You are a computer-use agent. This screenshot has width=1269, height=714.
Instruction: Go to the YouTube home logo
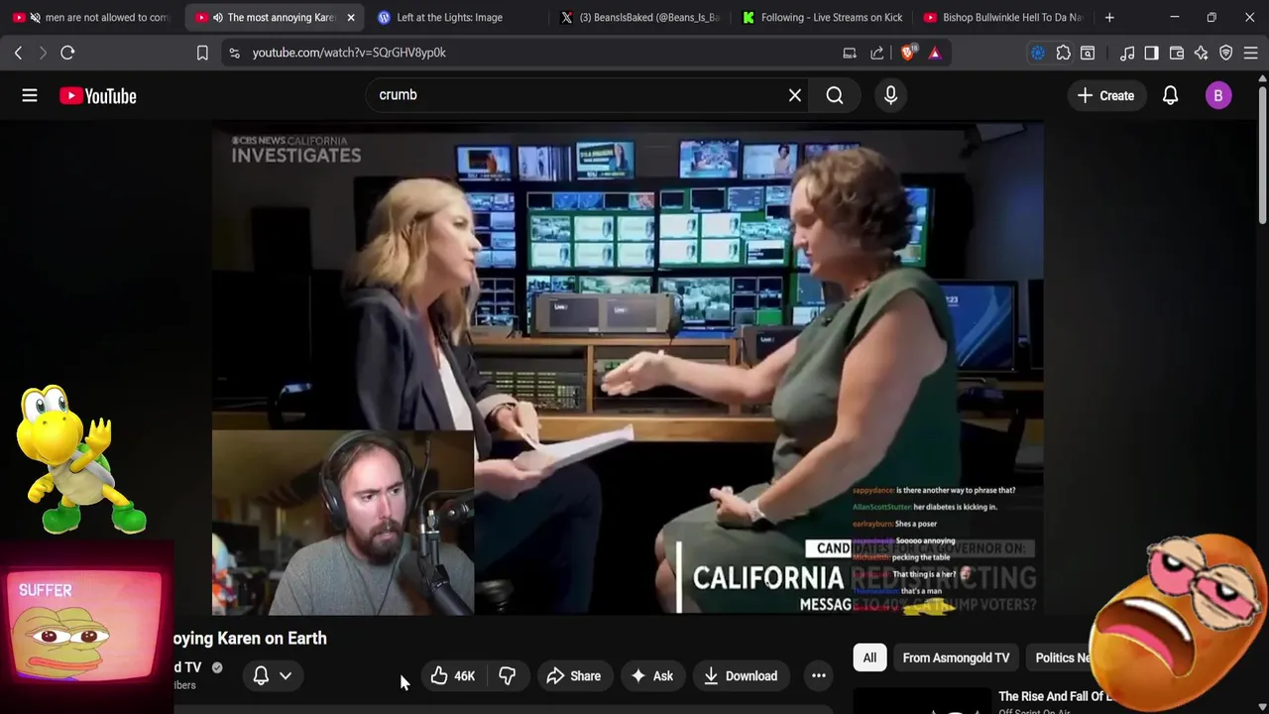(x=97, y=95)
